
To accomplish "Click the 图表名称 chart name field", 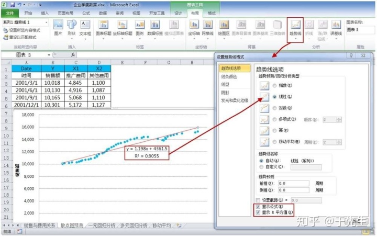I will pos(360,30).
